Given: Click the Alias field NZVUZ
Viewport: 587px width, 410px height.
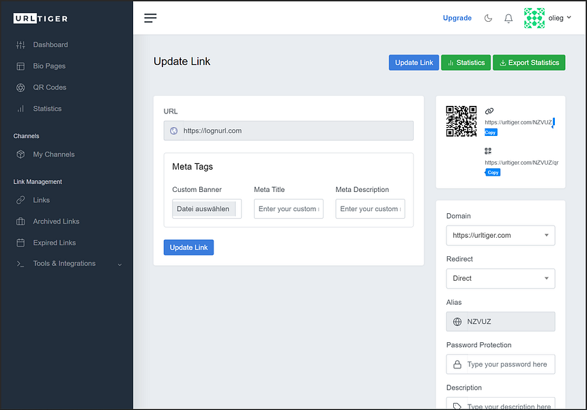Looking at the screenshot, I should click(x=500, y=322).
